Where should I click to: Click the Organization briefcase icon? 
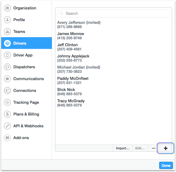coord(8,8)
